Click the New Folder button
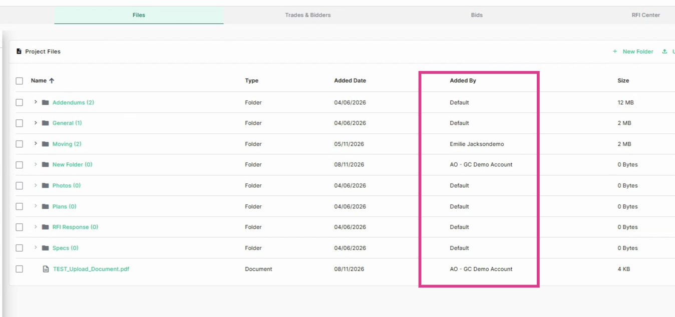The height and width of the screenshot is (317, 675). 633,51
